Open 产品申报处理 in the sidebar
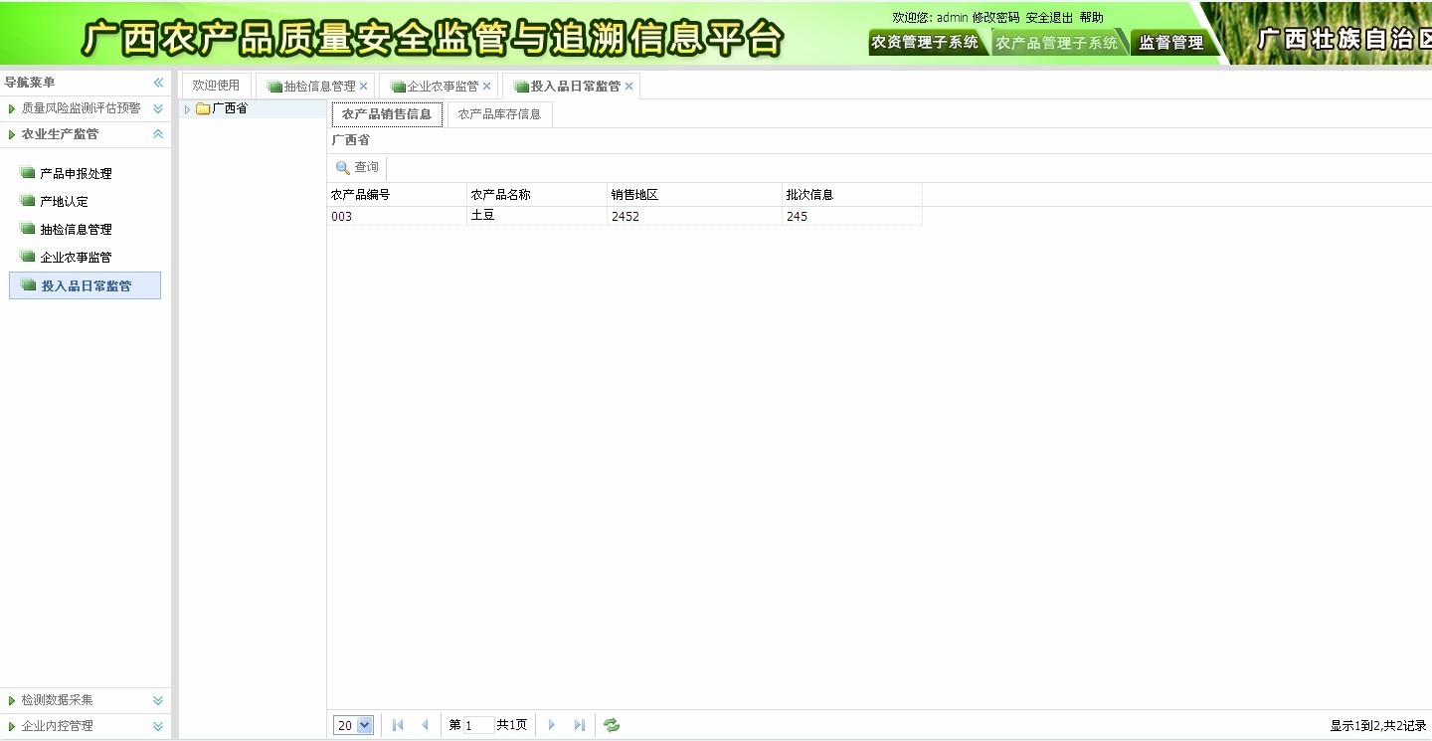 [x=76, y=173]
